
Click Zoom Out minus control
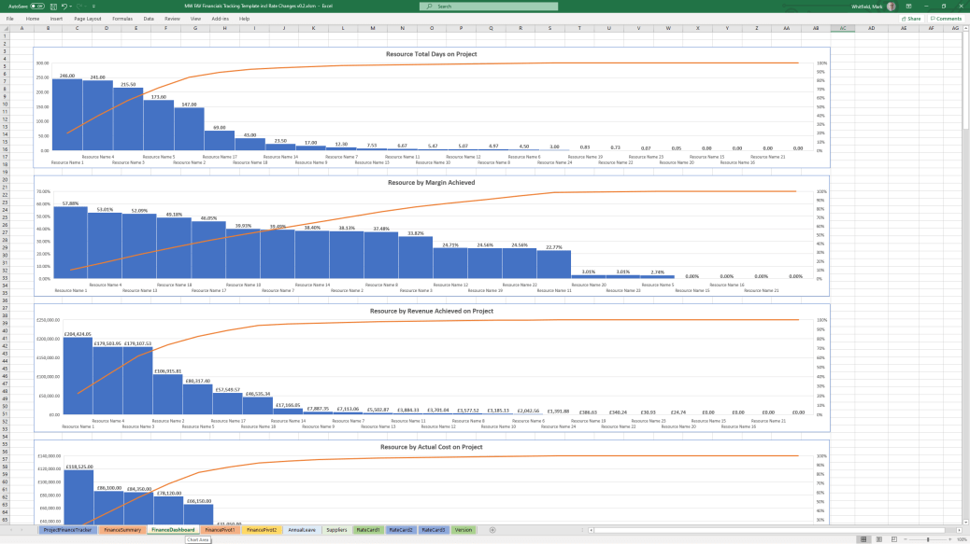906,538
